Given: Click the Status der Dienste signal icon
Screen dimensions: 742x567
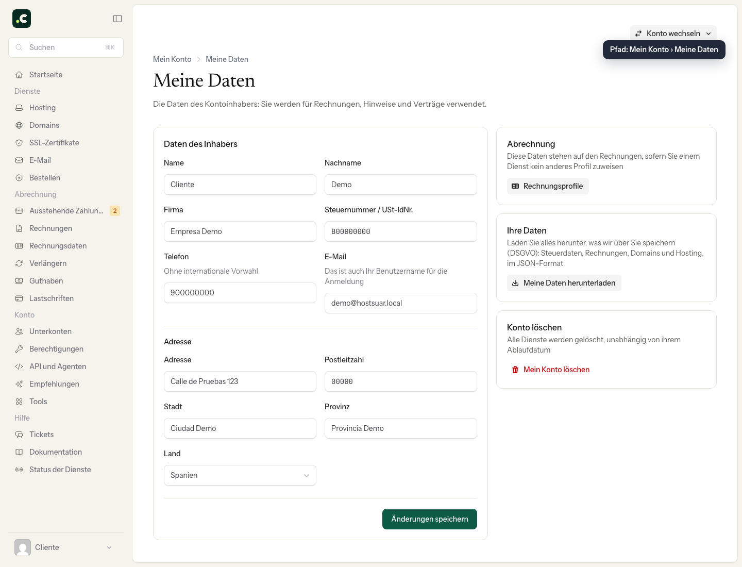Looking at the screenshot, I should point(19,470).
